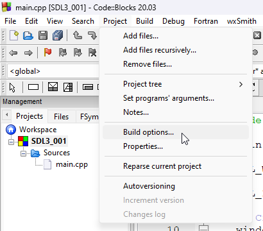Screen dimensions: 263x231
Task: Click the New file toolbar icon
Action: 14,35
